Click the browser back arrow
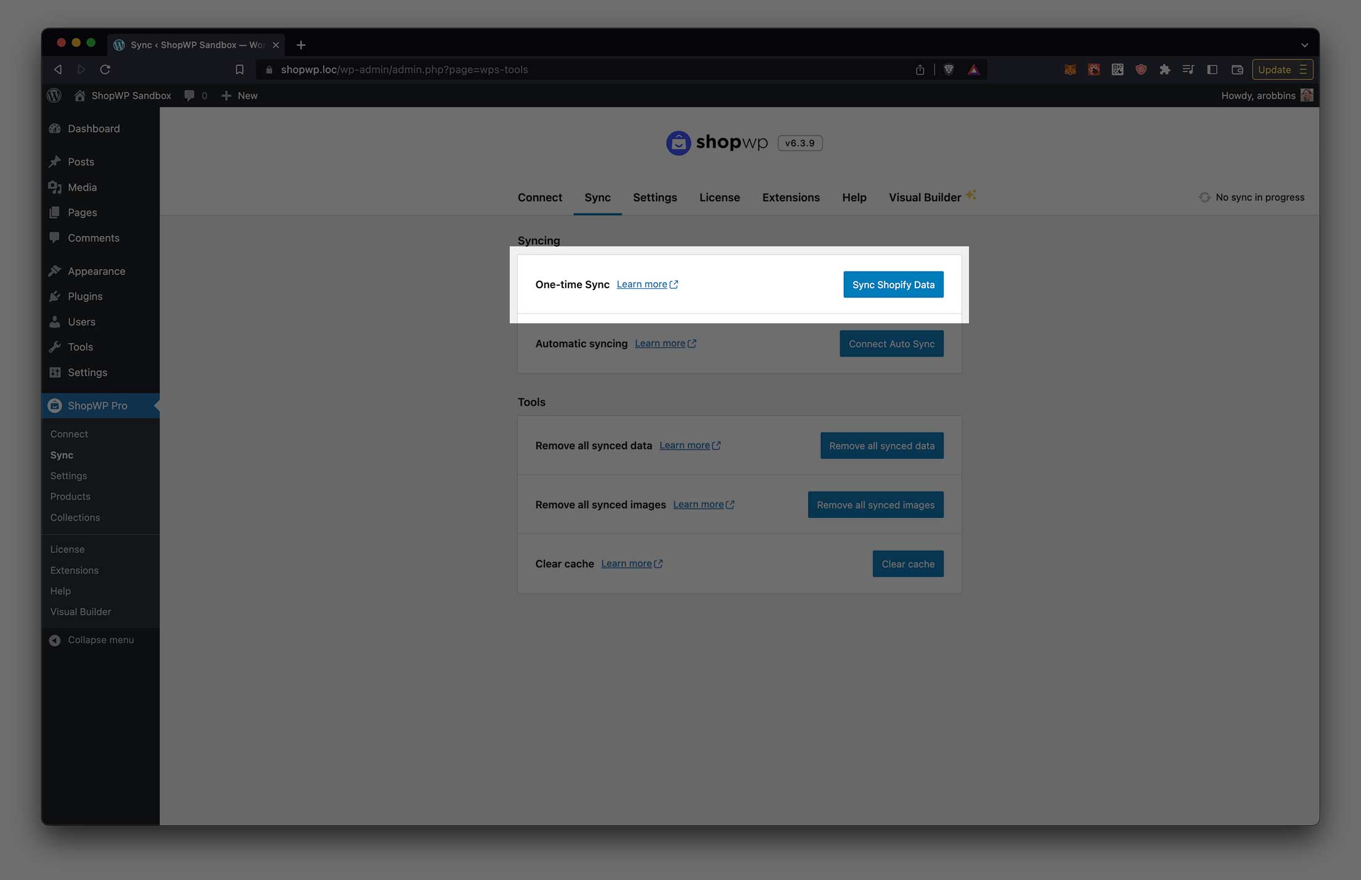Image resolution: width=1361 pixels, height=880 pixels. (x=58, y=70)
